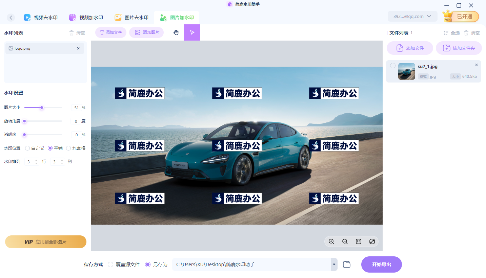
Task: Click the 开始导出 export button
Action: point(381,264)
